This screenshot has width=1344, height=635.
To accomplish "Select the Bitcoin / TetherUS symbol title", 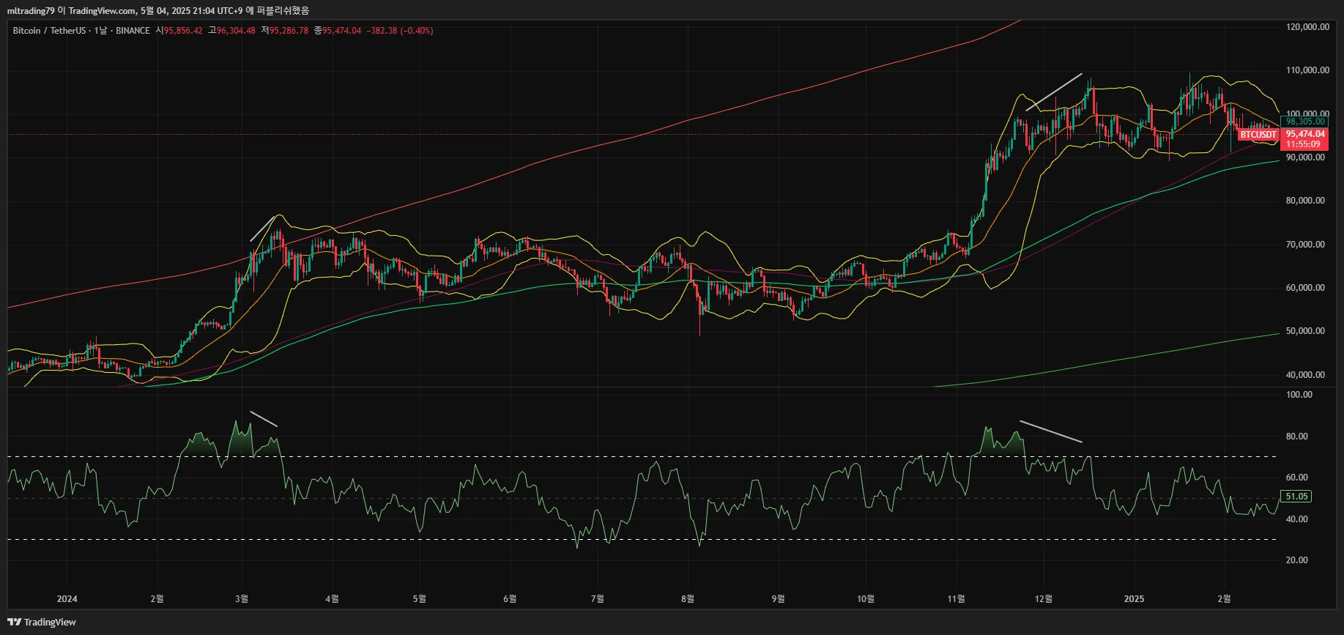I will pyautogui.click(x=49, y=31).
